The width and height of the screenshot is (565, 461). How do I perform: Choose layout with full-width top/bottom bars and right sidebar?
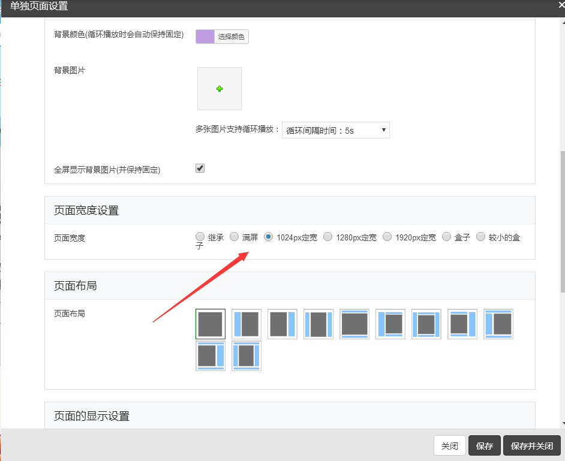pos(211,356)
